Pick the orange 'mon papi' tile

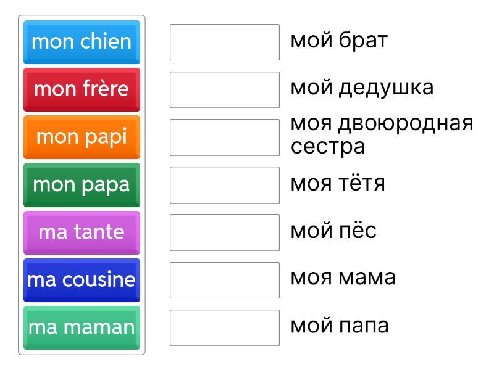pos(82,137)
